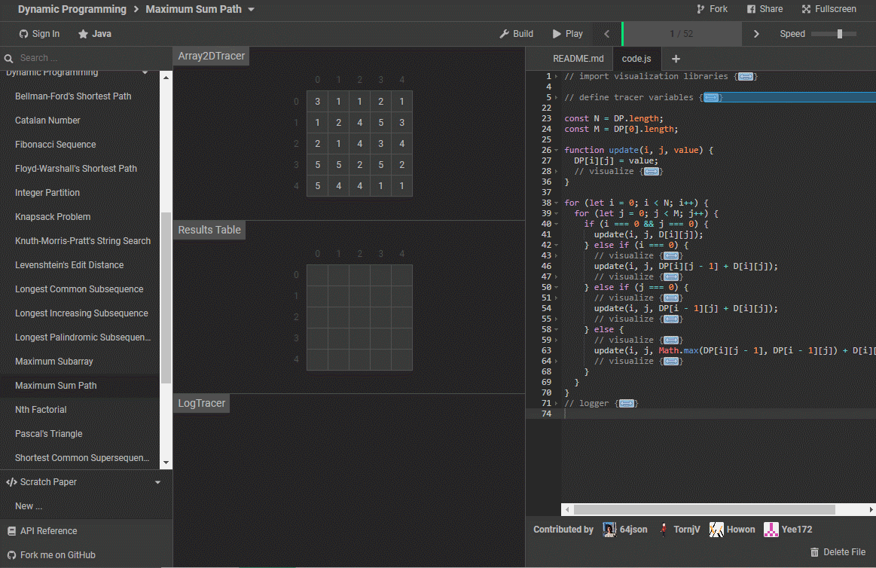The height and width of the screenshot is (568, 876).
Task: Step to previous frame with left chevron
Action: 606,34
